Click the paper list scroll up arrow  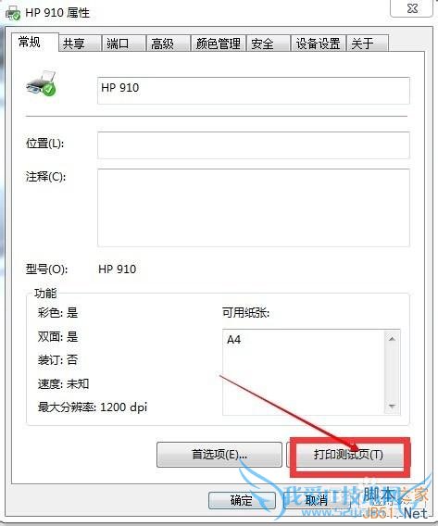[x=392, y=339]
